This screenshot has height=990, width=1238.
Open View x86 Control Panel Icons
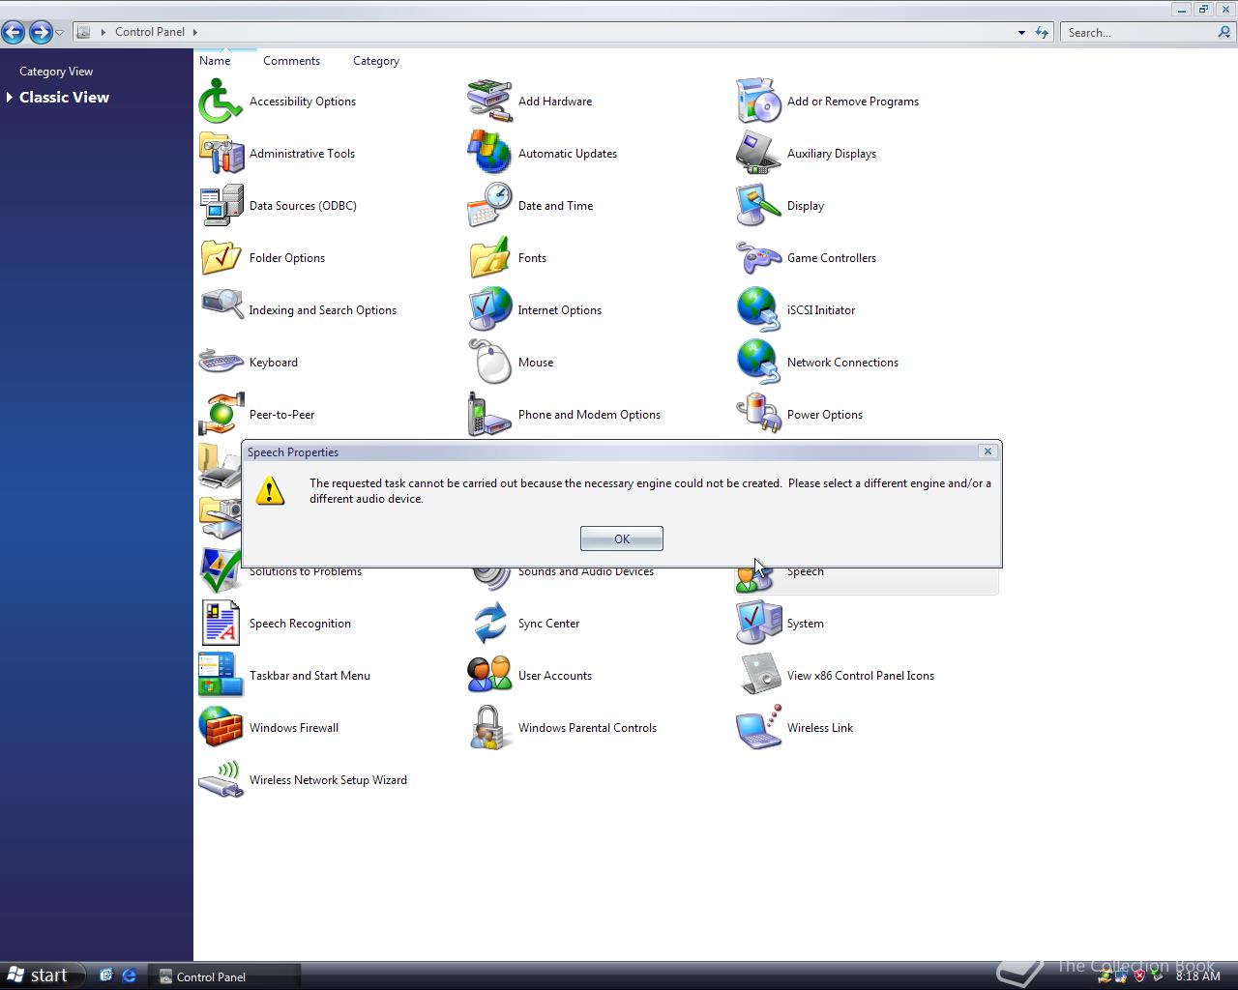(x=759, y=676)
